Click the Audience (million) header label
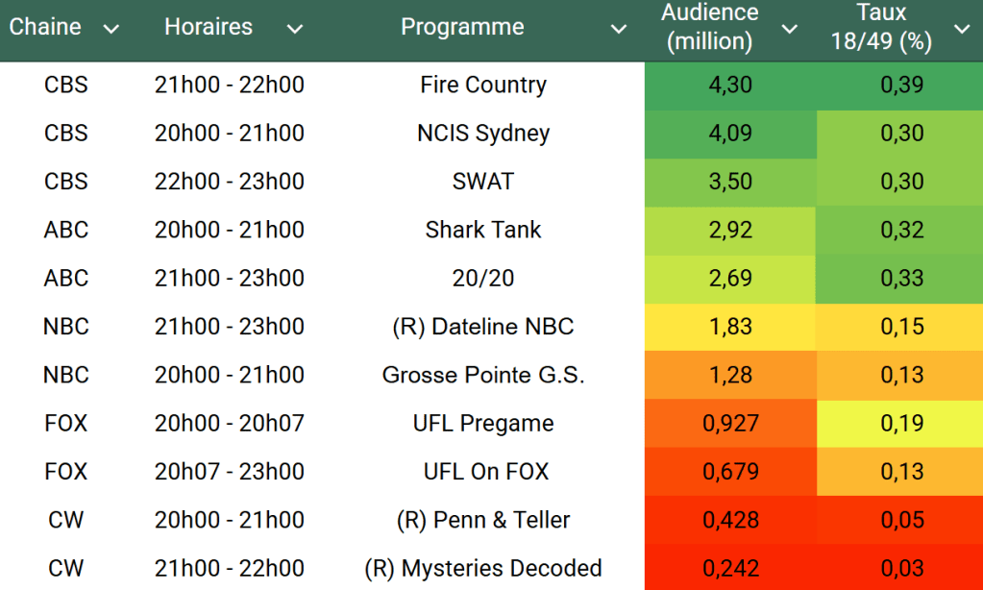Image resolution: width=983 pixels, height=590 pixels. click(x=710, y=27)
